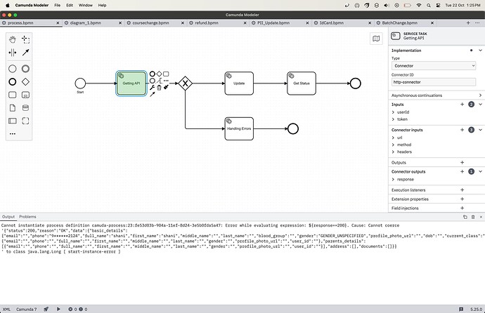
Task: Create a group from palette
Action: [x=26, y=121]
